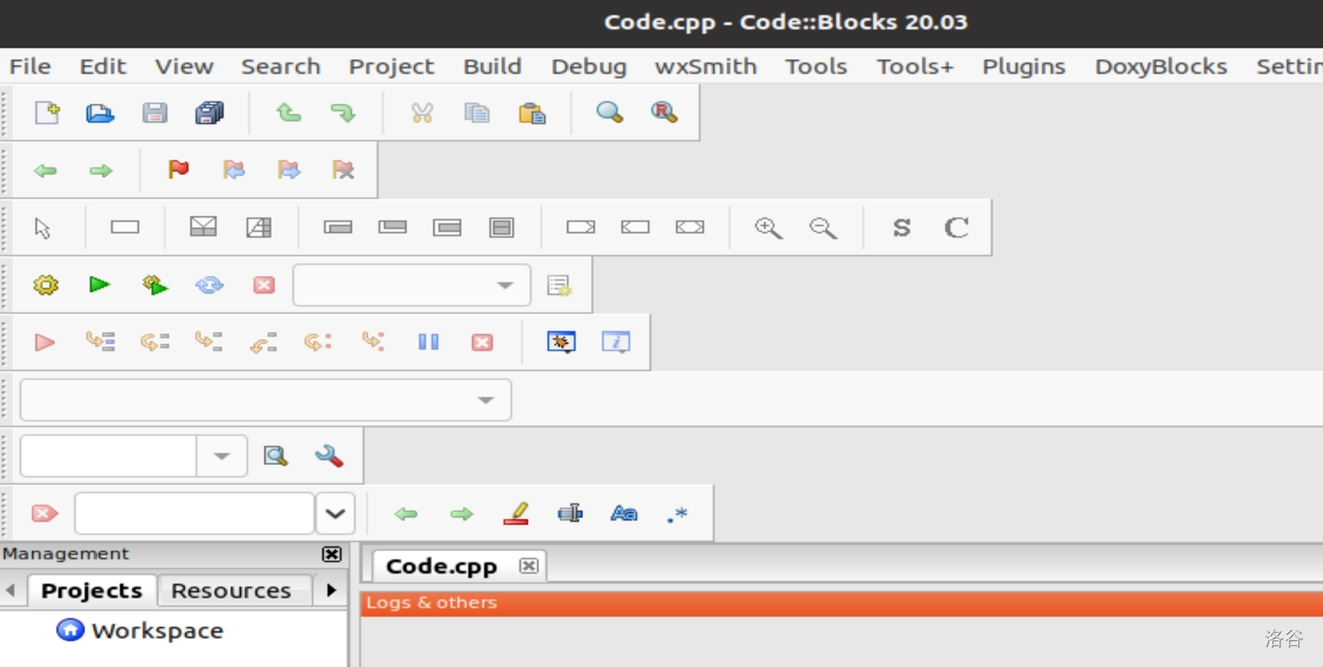
Task: Click the Paste clipboard icon
Action: coord(531,113)
